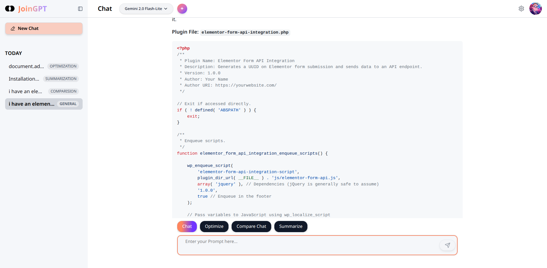Screen dimensions: 547x268
Task: Click the pencil icon in New Chat
Action: (x=13, y=28)
